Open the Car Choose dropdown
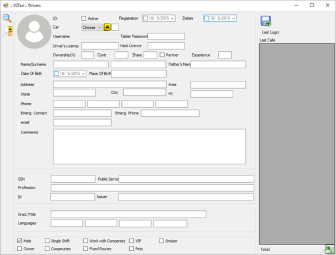The image size is (336, 255). (x=92, y=27)
